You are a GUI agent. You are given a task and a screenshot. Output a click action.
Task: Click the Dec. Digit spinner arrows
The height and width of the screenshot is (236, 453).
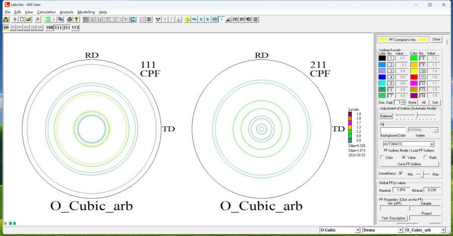[x=404, y=103]
